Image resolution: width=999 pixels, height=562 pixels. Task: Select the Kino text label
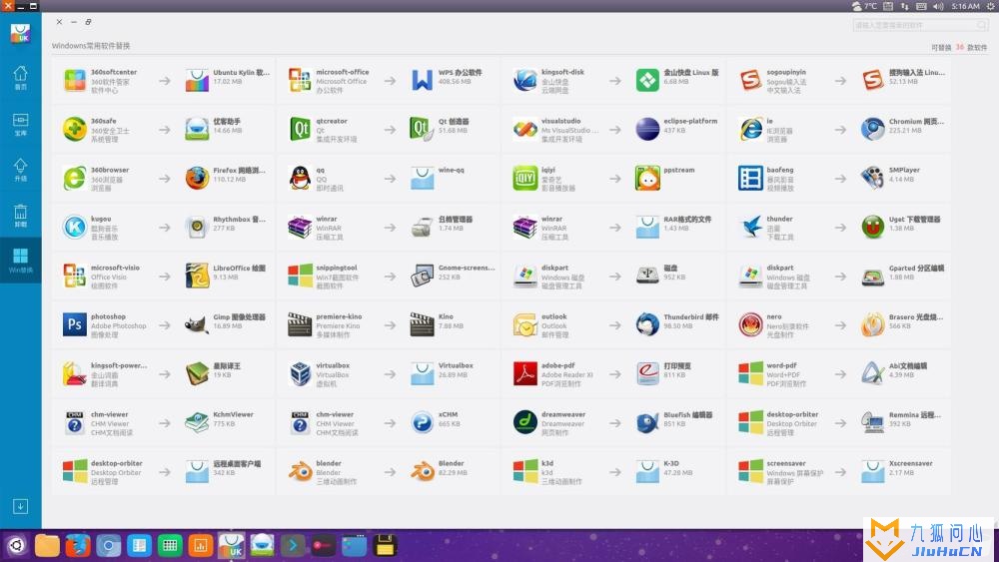click(446, 316)
